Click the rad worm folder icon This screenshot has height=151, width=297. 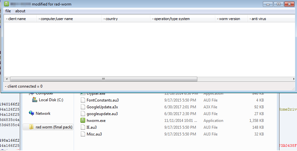(31, 127)
